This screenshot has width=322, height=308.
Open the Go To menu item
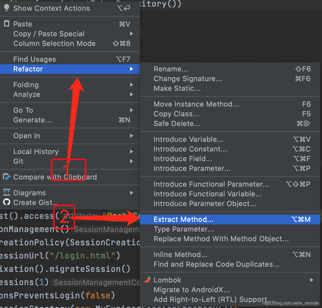pyautogui.click(x=70, y=110)
